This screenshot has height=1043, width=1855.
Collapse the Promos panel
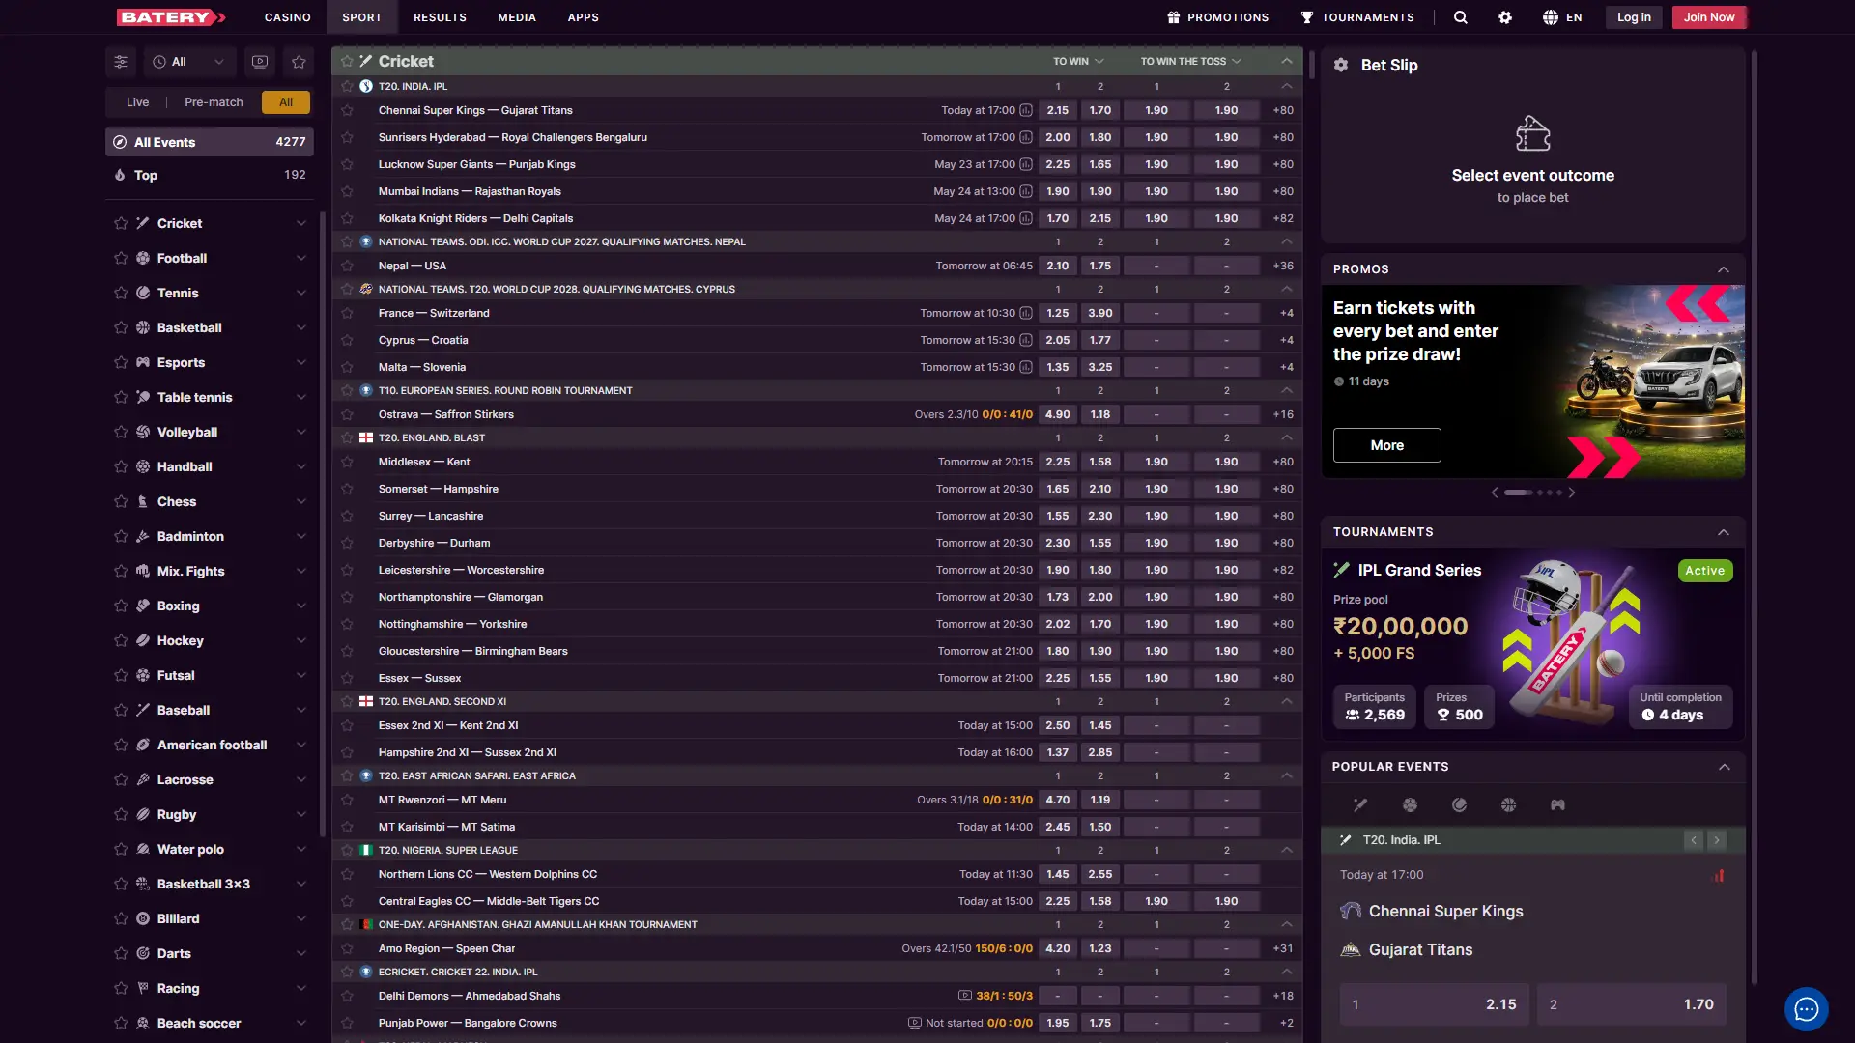pyautogui.click(x=1724, y=269)
